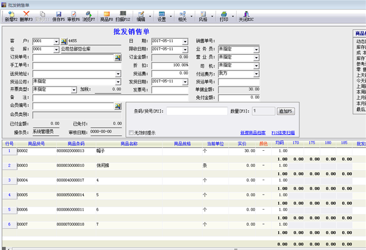Click the 商品名称 column header
366x250 pixels.
coord(129,144)
